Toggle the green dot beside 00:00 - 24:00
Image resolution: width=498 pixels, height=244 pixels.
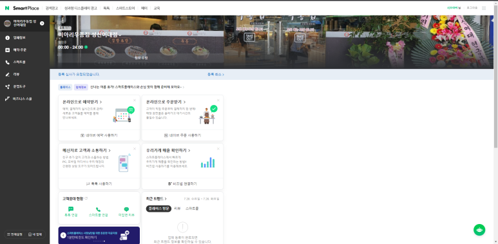[x=86, y=47]
